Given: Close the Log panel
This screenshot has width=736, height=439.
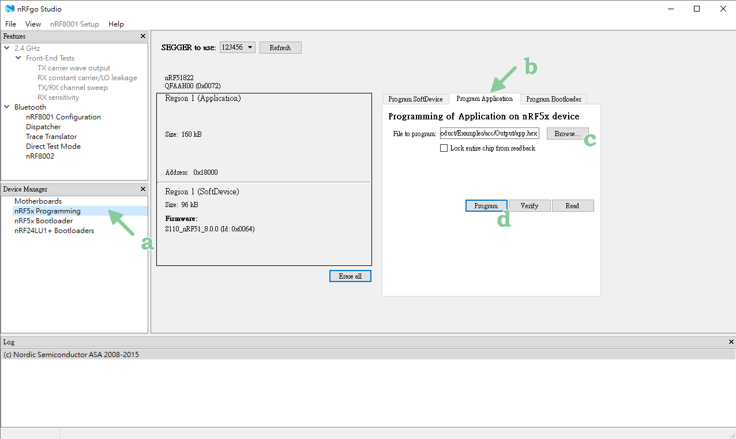Looking at the screenshot, I should 731,342.
